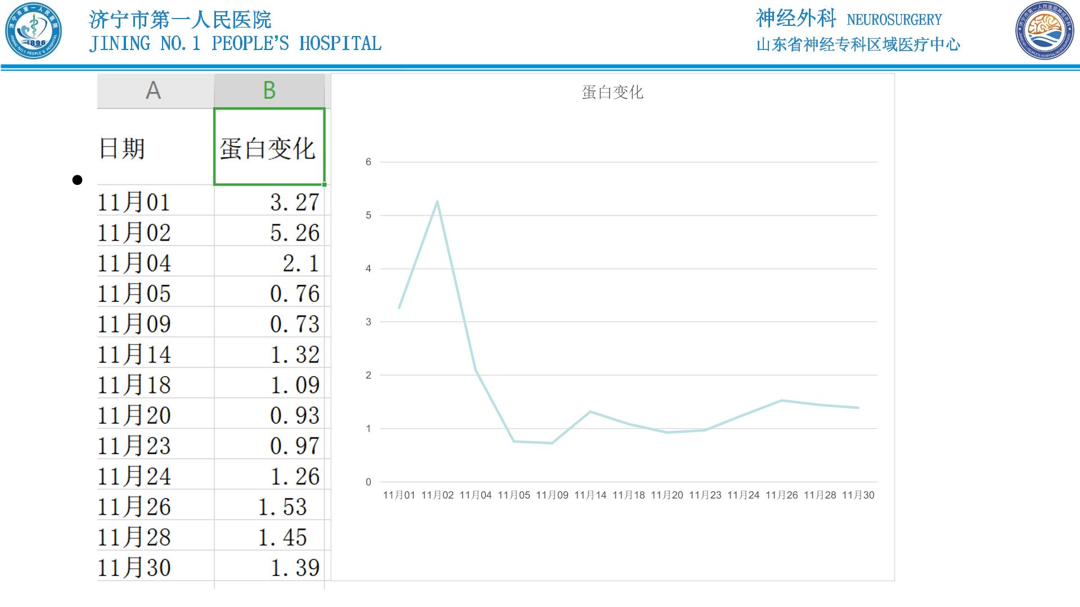Click x-axis label 11月26 on chart
This screenshot has width=1080, height=607.
coord(781,495)
